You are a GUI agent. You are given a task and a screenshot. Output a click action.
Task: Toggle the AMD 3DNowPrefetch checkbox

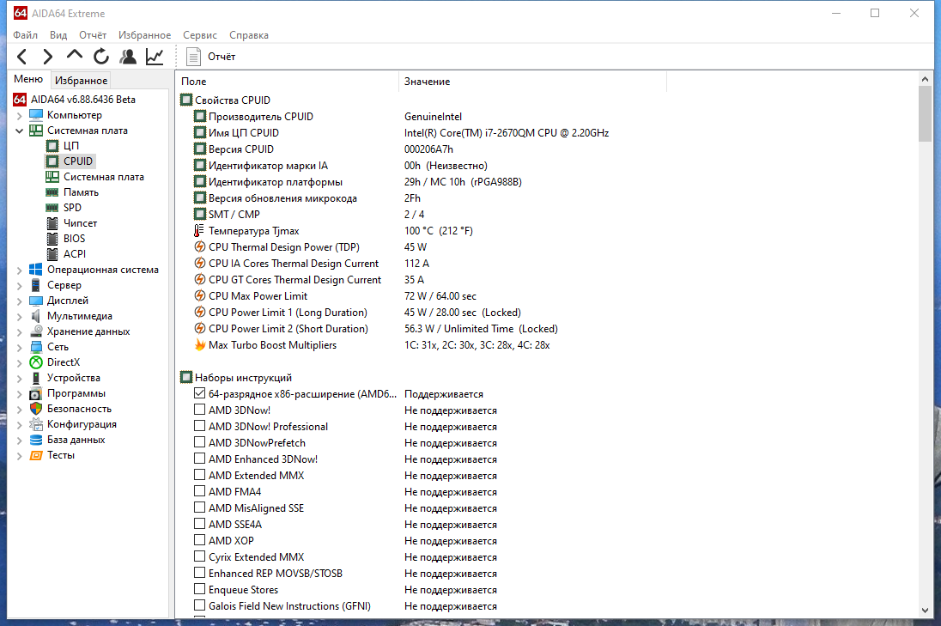point(200,441)
